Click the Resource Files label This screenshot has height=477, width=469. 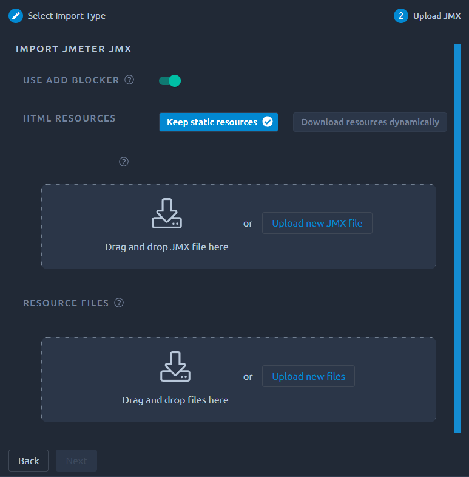tap(66, 303)
